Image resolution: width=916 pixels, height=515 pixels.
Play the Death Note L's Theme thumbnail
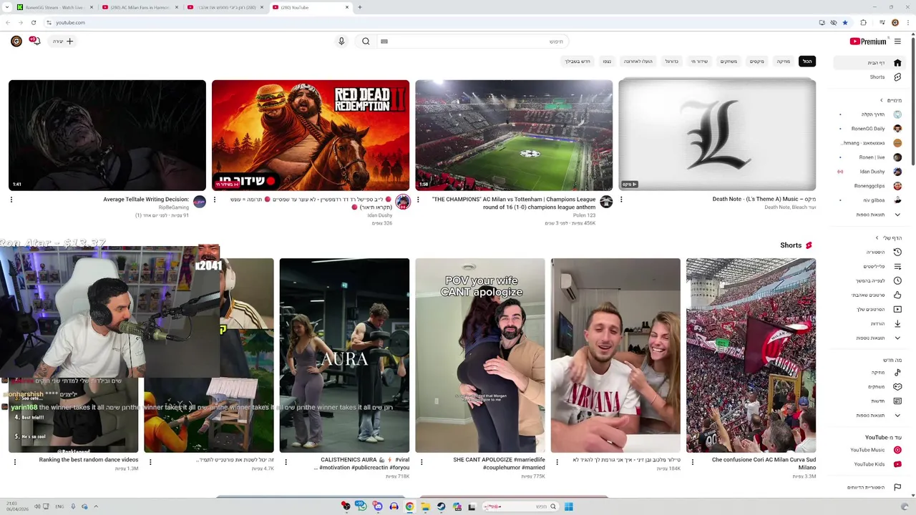tap(717, 135)
